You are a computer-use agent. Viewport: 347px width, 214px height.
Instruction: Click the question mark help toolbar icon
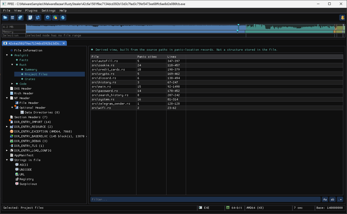point(63,18)
